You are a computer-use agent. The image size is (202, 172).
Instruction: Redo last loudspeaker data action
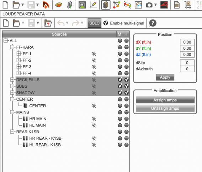76,23
